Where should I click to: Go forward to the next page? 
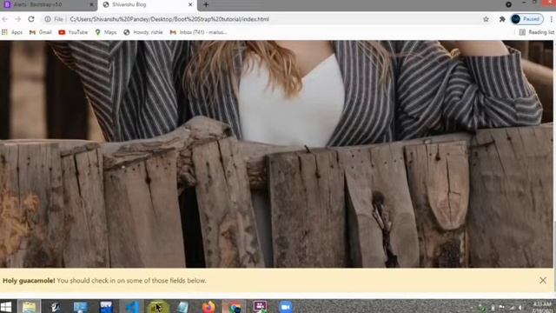pyautogui.click(x=17, y=19)
